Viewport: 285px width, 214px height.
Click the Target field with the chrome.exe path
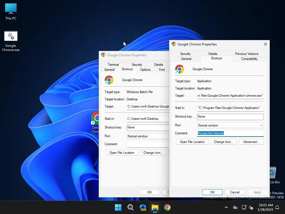[230, 96]
